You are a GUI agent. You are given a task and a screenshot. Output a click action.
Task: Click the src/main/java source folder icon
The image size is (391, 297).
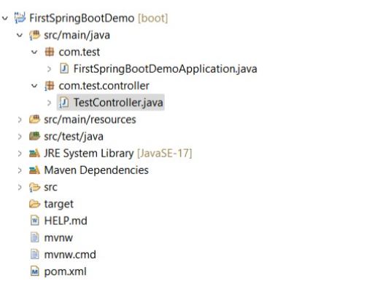[34, 35]
